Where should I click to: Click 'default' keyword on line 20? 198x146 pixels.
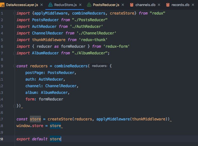click(x=40, y=139)
